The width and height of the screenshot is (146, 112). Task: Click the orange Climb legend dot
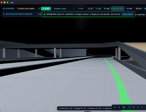tap(59, 108)
